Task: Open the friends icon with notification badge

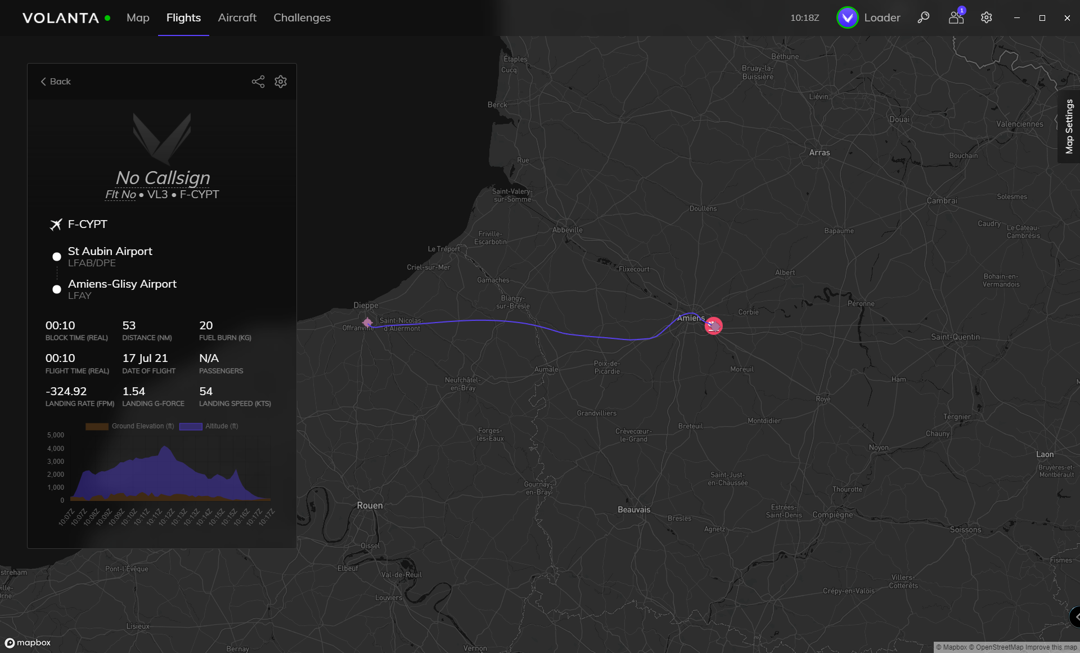Action: point(956,17)
